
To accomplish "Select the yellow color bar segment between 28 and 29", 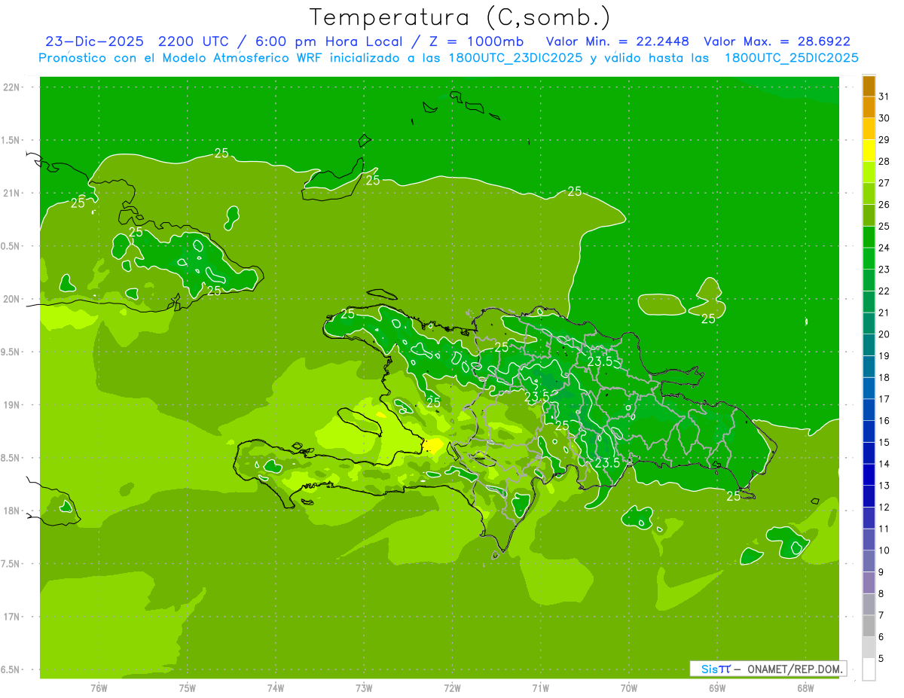I will tap(869, 151).
